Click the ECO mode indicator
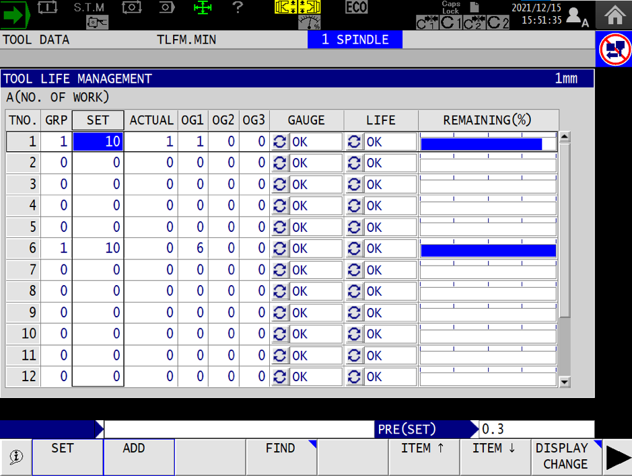The height and width of the screenshot is (476, 632). [356, 7]
